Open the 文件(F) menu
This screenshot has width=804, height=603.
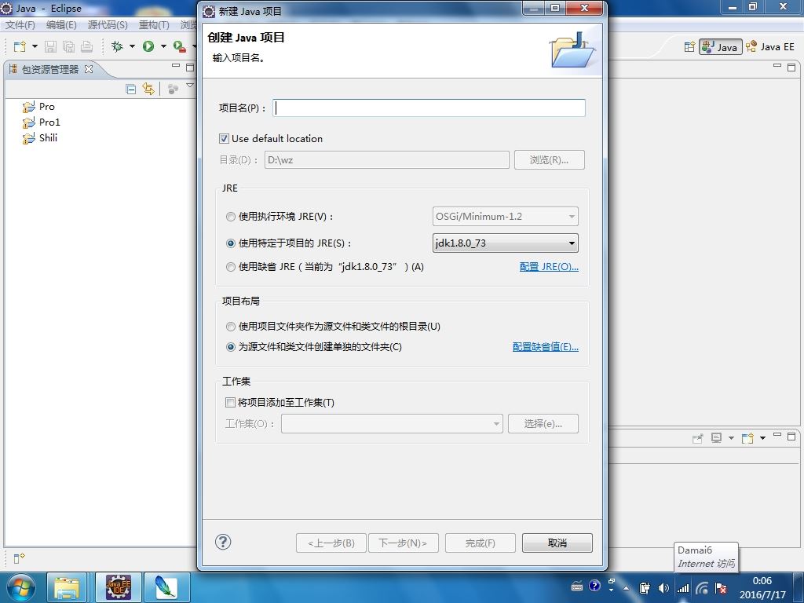pyautogui.click(x=20, y=24)
